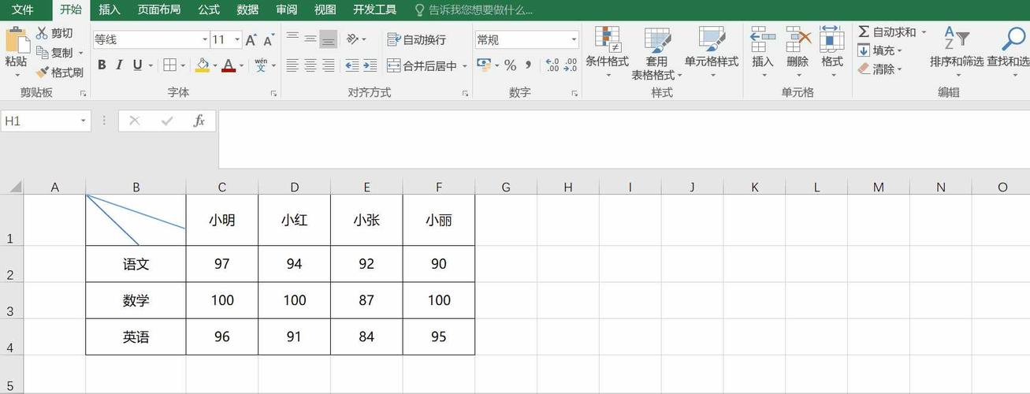Switch to the Data (数据) tab
This screenshot has height=394, width=1030.
click(247, 9)
